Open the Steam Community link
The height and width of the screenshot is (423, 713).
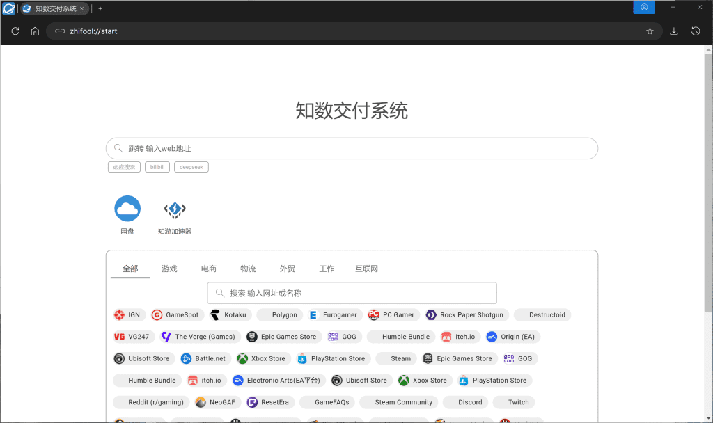(x=399, y=402)
